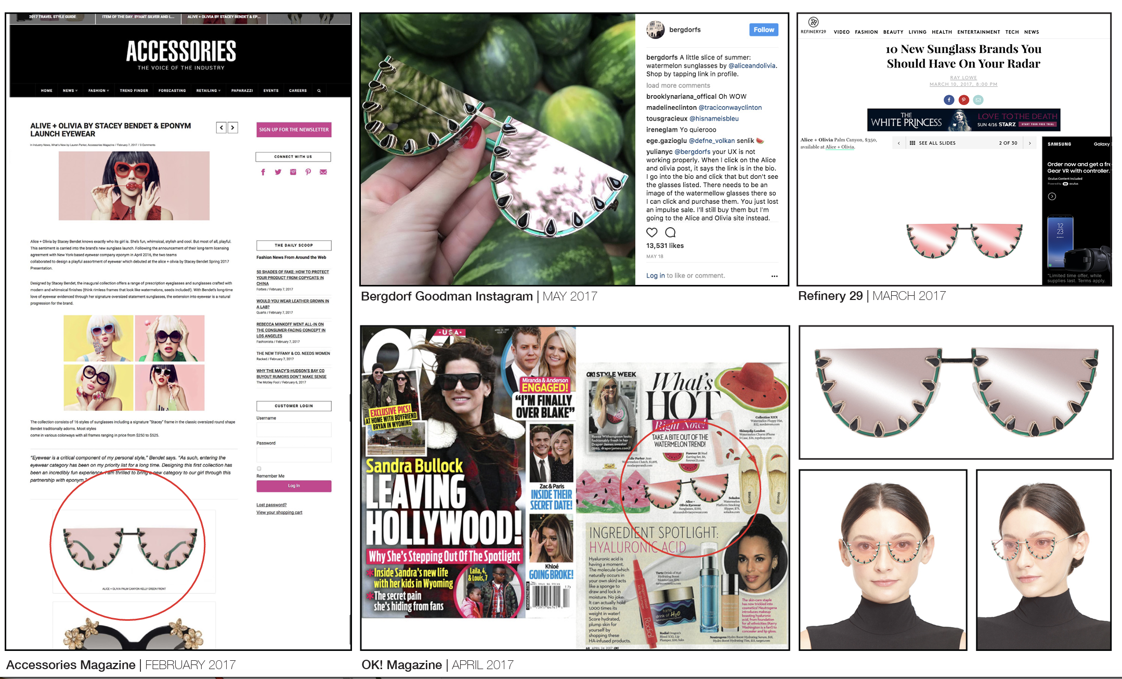
Task: Open the @aliceandolivia mention link
Action: point(752,66)
